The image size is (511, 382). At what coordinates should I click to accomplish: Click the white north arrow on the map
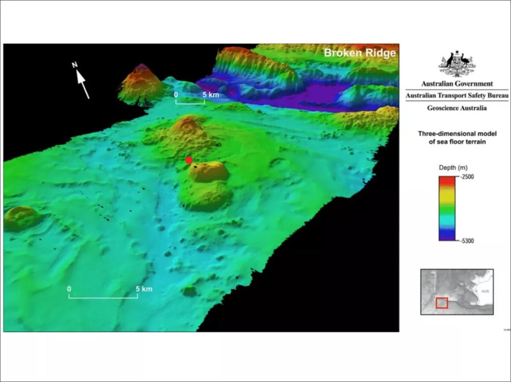[x=82, y=83]
